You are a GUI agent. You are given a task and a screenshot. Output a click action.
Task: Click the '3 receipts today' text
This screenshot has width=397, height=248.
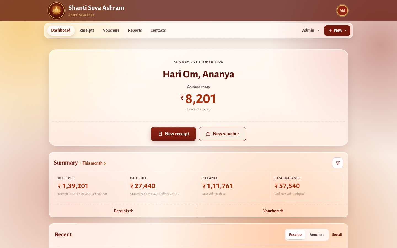tap(198, 109)
